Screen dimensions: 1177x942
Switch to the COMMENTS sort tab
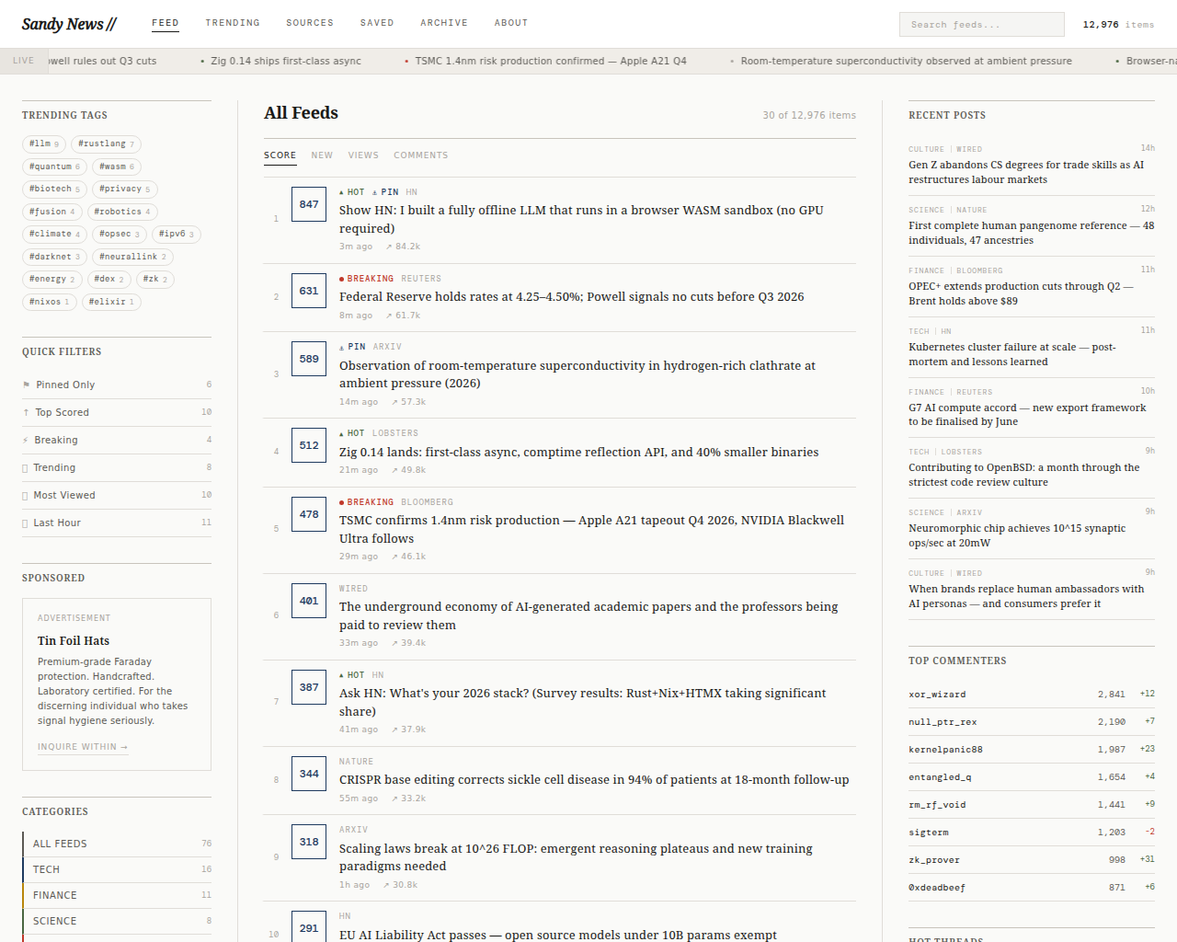click(x=421, y=155)
